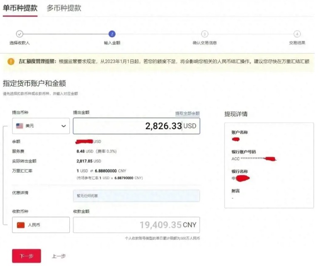Image resolution: width=321 pixels, height=266 pixels.
Task: Click the 选择收款人 step label
Action: pos(20,43)
